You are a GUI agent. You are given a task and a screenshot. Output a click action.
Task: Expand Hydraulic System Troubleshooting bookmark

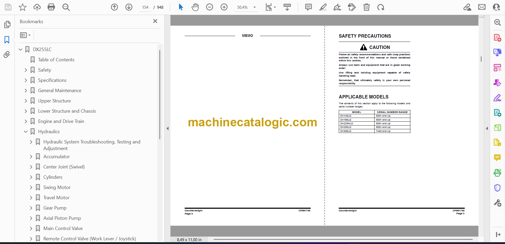(31, 142)
